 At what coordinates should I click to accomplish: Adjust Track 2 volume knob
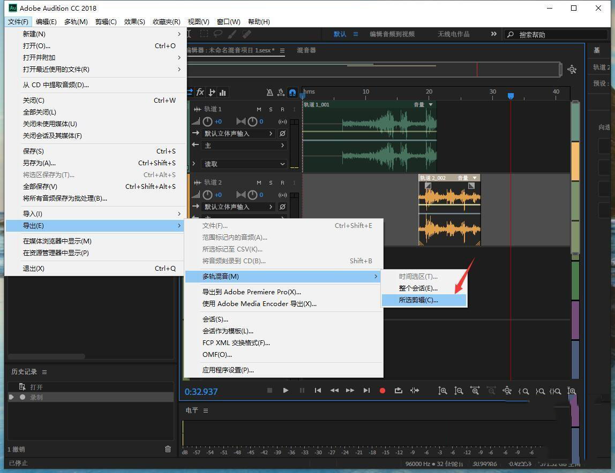[x=207, y=195]
